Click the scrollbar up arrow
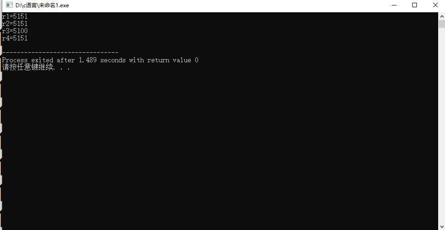This screenshot has width=445, height=230. point(441,16)
